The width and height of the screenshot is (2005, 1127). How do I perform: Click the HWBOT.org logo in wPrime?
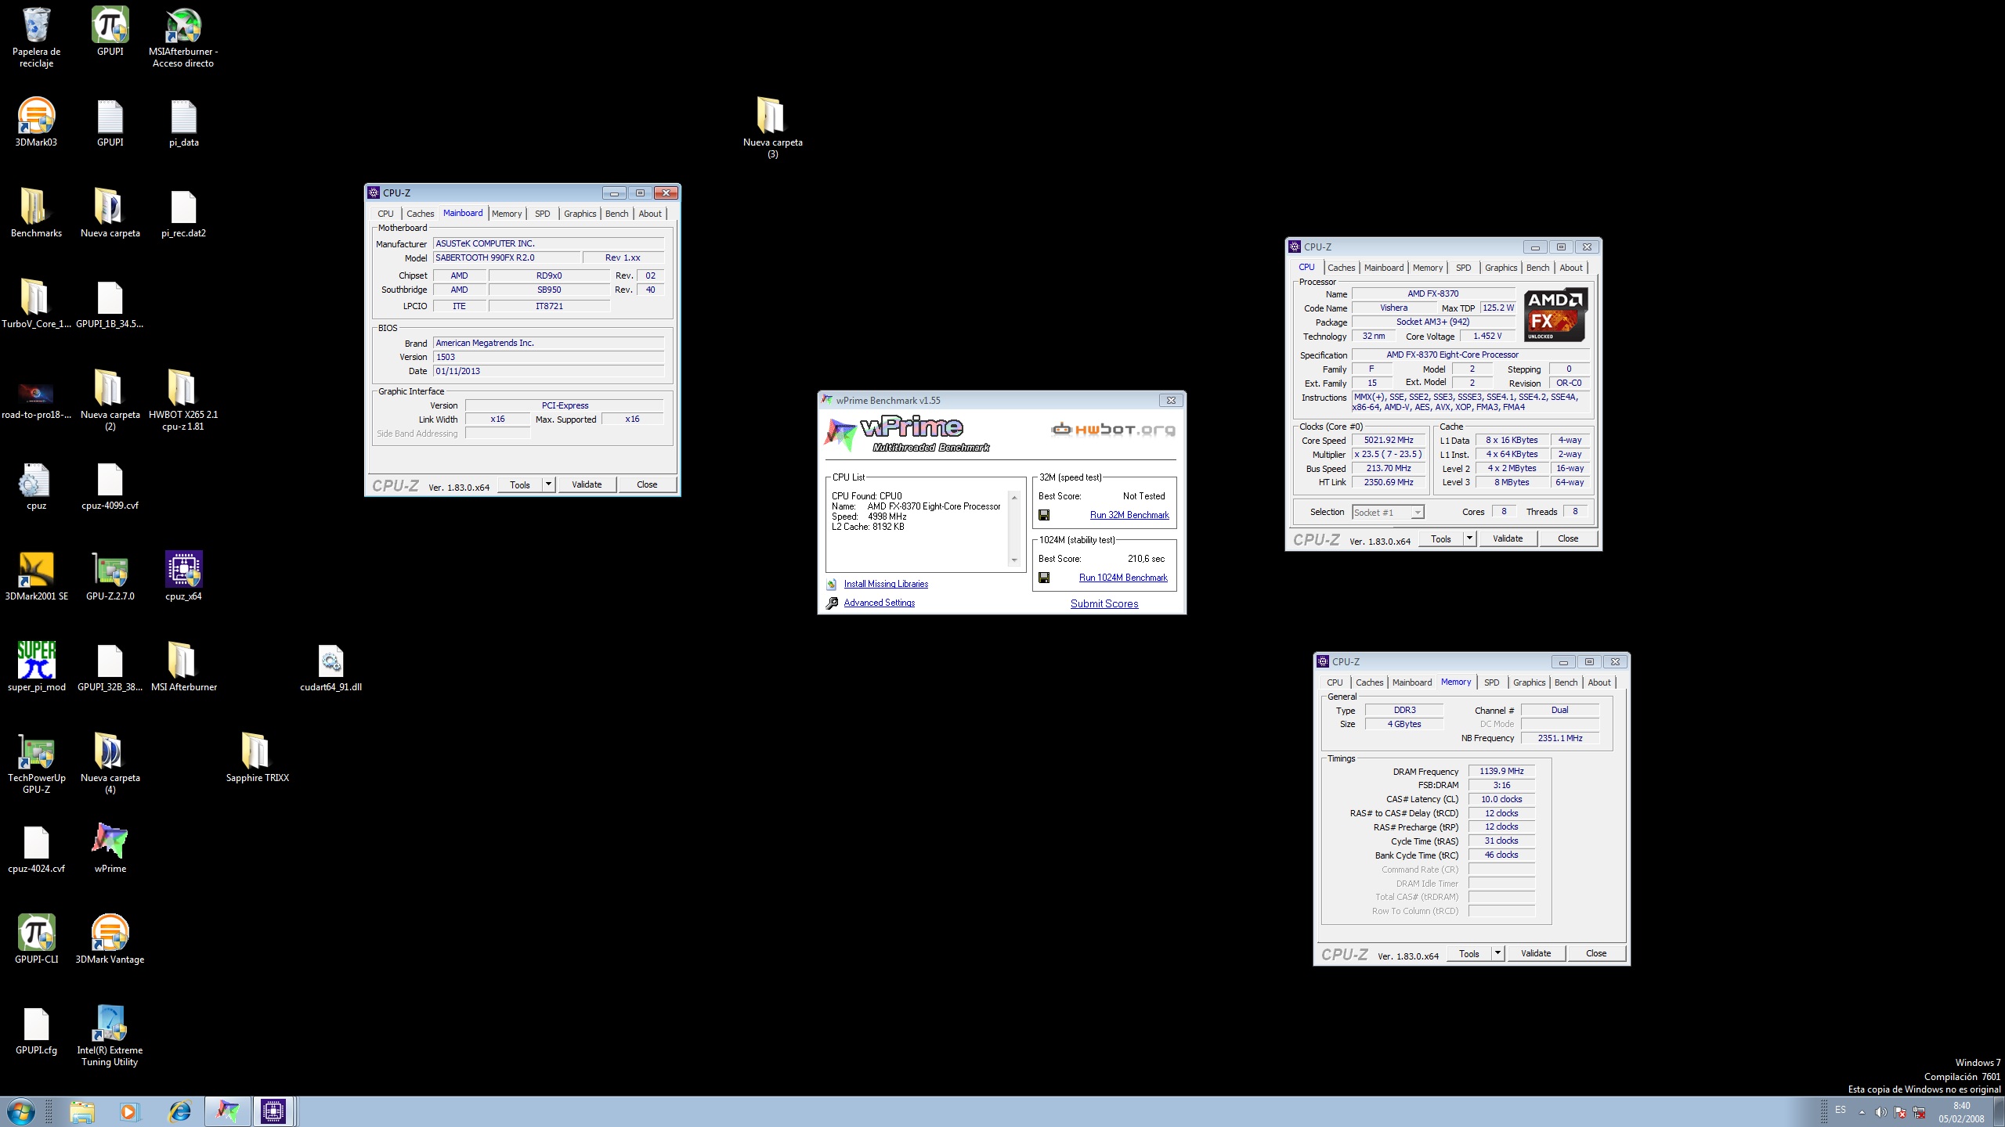click(x=1113, y=429)
